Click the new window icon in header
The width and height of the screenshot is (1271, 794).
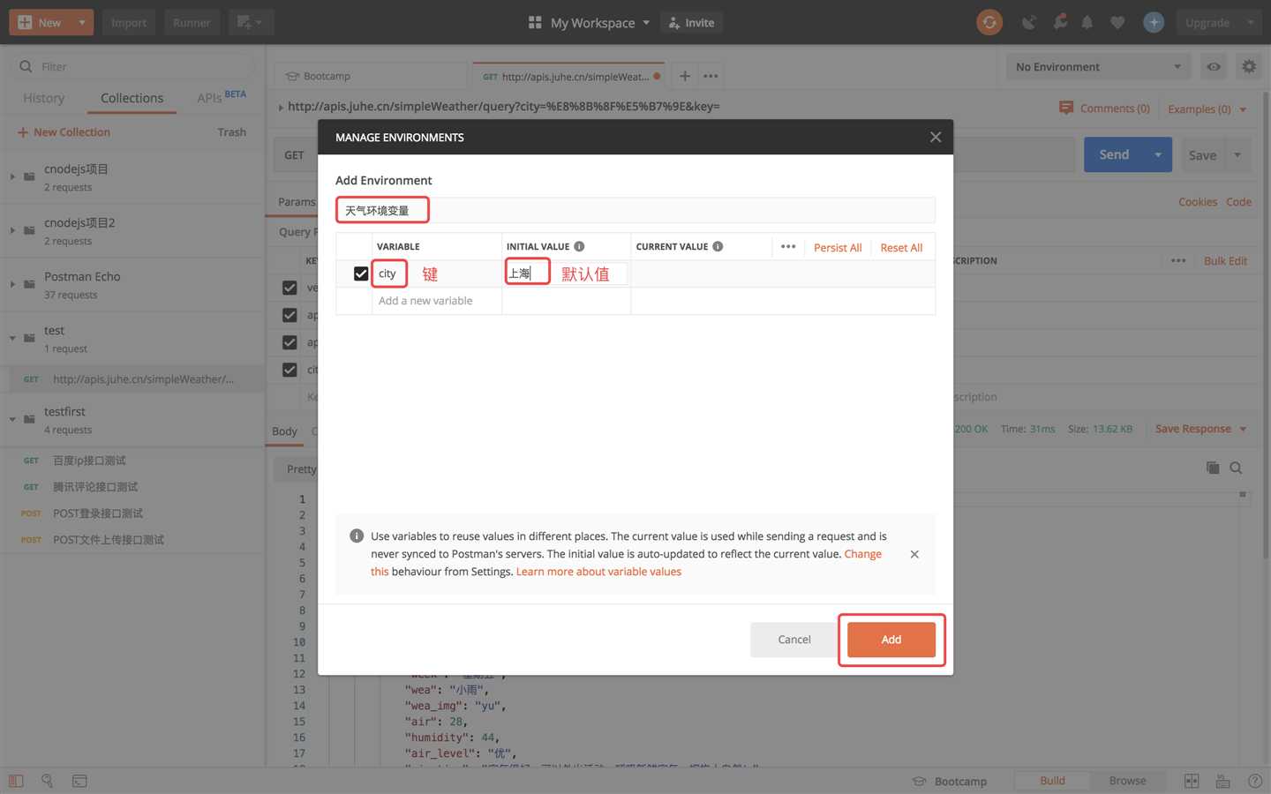point(251,22)
